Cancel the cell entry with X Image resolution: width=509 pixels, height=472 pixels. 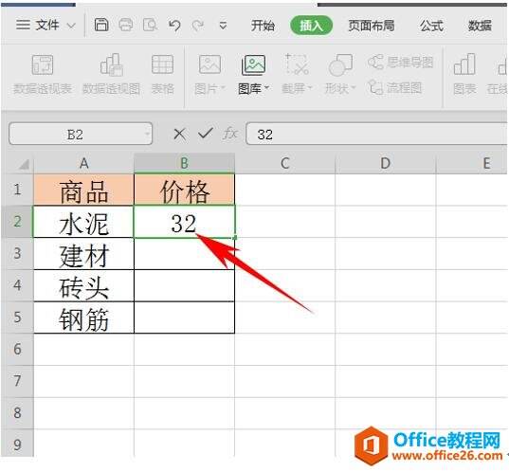[x=179, y=134]
